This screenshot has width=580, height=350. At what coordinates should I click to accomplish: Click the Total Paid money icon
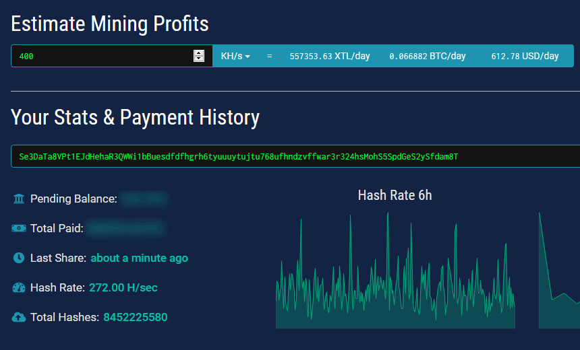click(19, 228)
